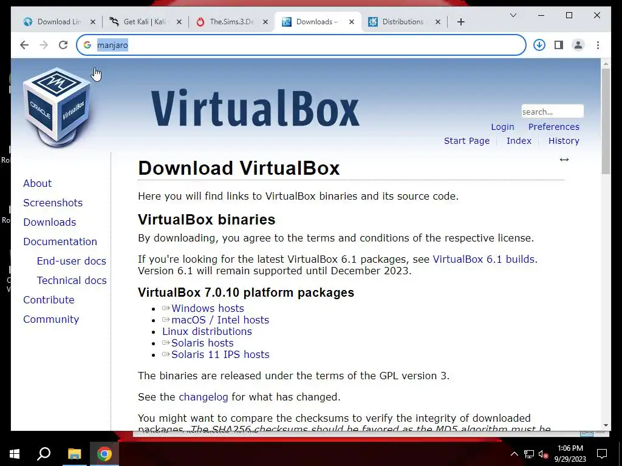Close the Get Kali tab
The image size is (622, 466).
[x=179, y=22]
